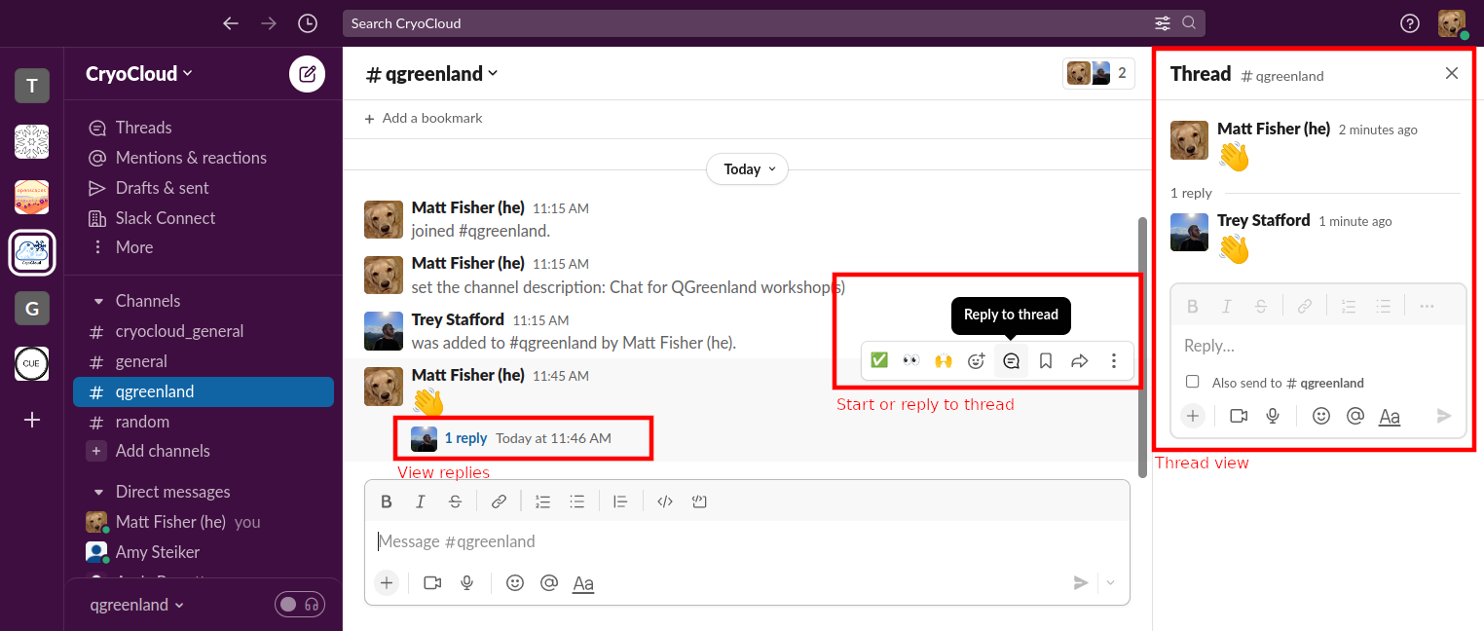Add the white checkmark reaction
1484x631 pixels.
pos(878,360)
